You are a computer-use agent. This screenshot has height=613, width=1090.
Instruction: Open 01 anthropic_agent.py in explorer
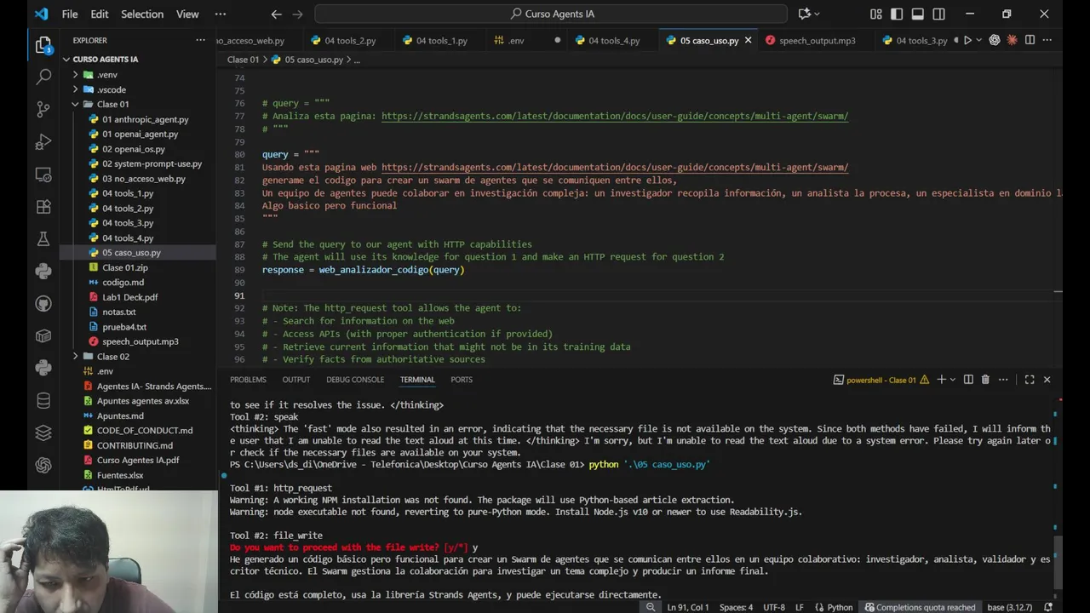[x=146, y=119]
